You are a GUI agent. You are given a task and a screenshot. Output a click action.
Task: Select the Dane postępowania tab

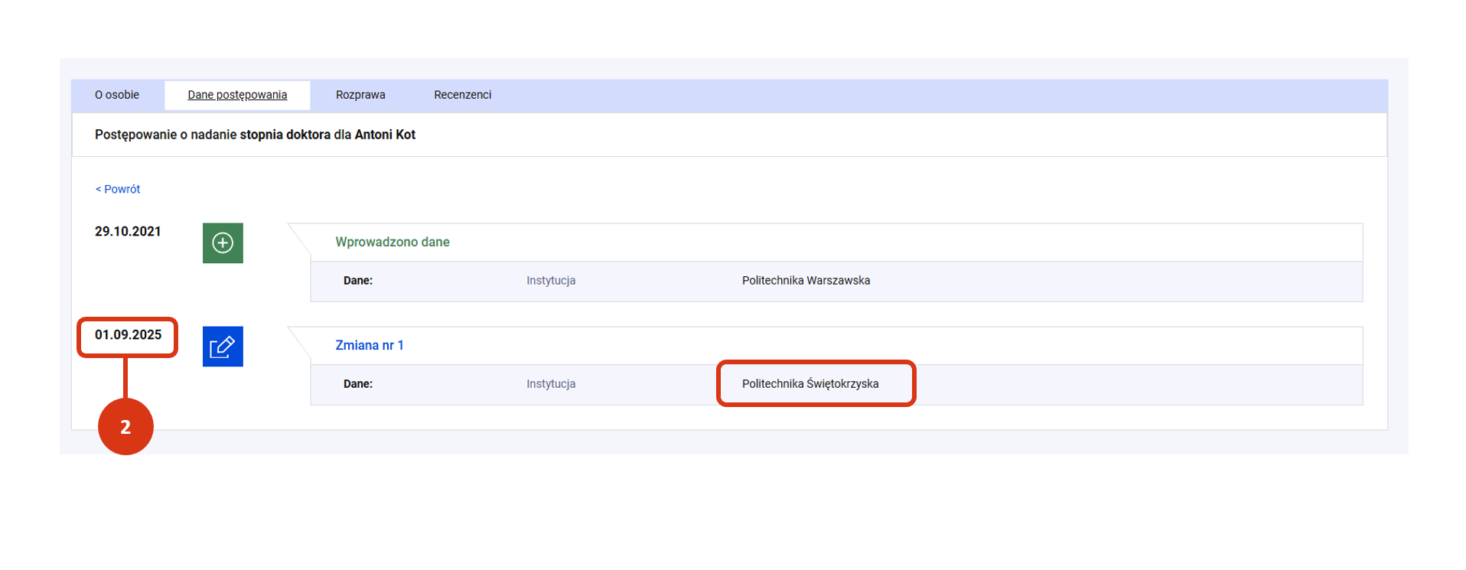click(237, 95)
